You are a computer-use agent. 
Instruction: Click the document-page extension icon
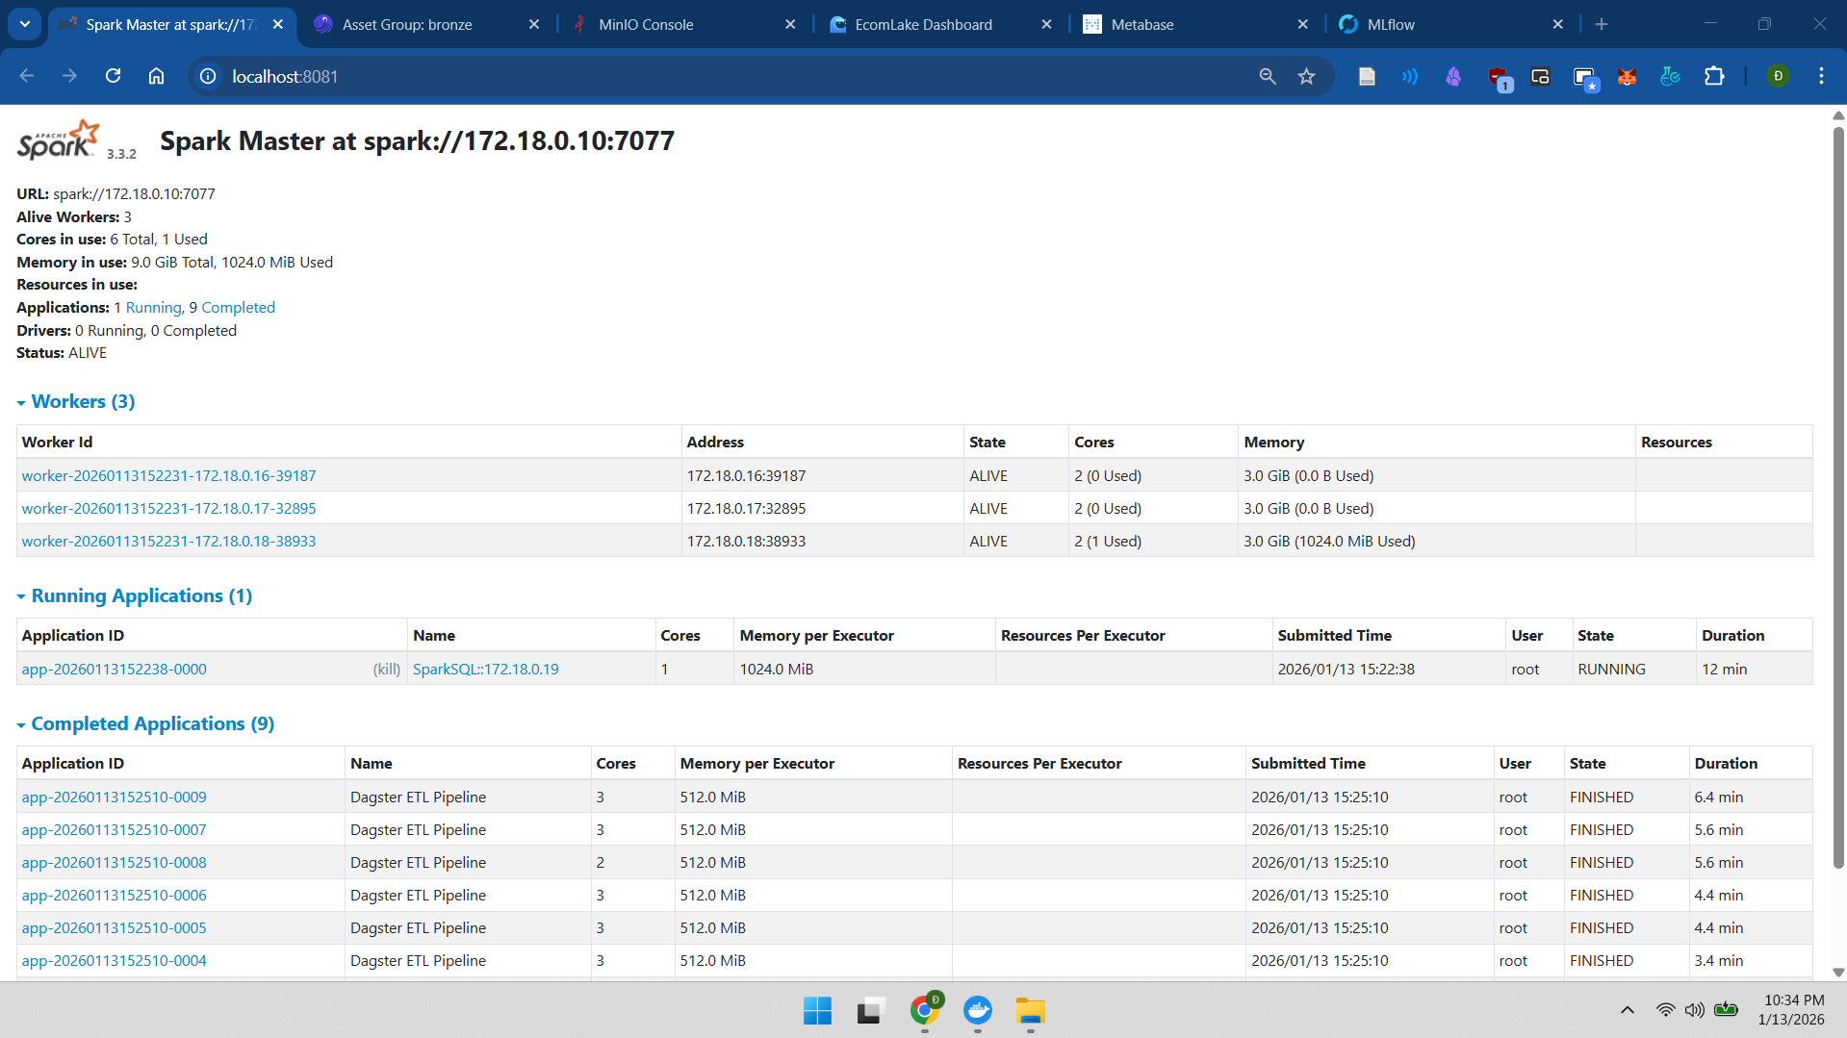(x=1367, y=76)
